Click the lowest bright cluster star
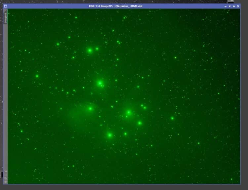This screenshot has width=248, height=190. coord(110,135)
